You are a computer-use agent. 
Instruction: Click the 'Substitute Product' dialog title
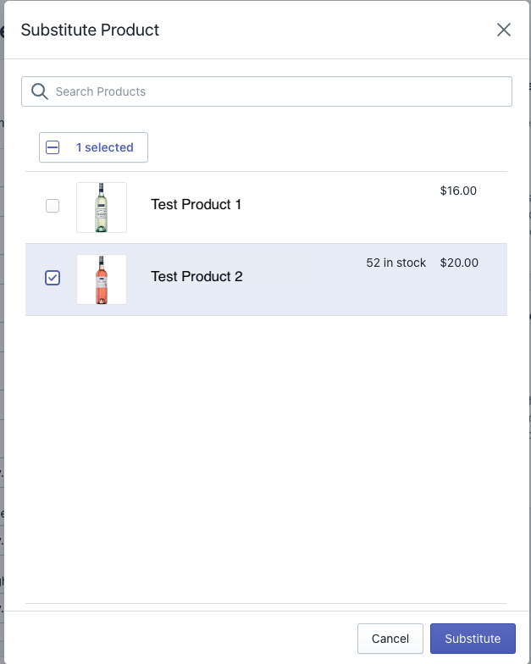point(90,30)
